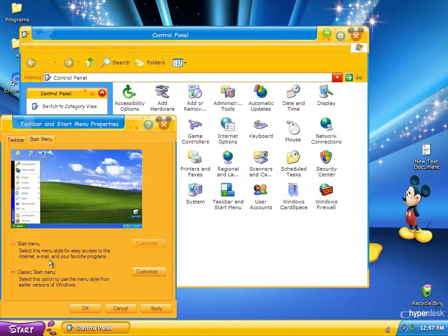Open Date and Time settings icon
The image size is (448, 336).
pyautogui.click(x=294, y=98)
